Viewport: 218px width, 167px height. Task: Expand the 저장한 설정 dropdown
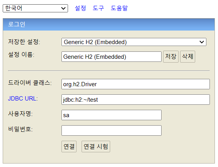tap(134, 42)
